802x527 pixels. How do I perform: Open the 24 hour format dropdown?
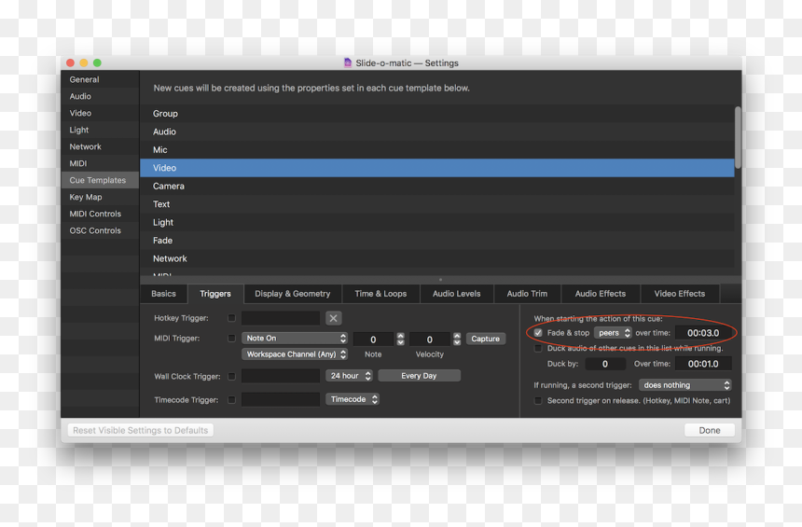349,376
